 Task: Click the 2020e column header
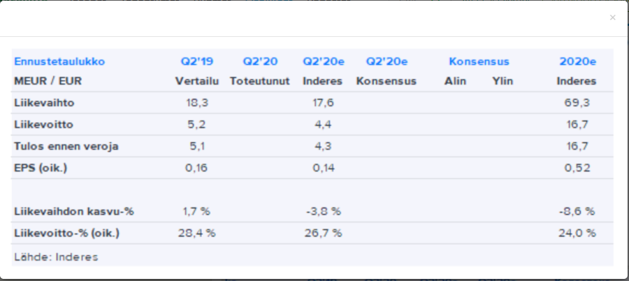tap(577, 61)
